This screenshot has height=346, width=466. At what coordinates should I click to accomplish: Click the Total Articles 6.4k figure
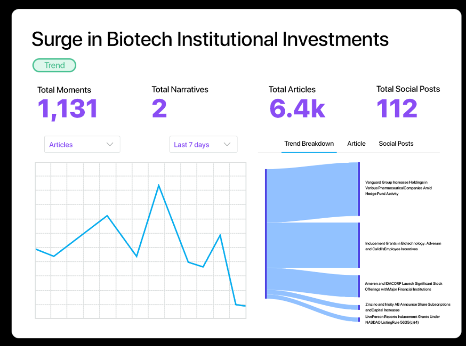[x=297, y=109]
